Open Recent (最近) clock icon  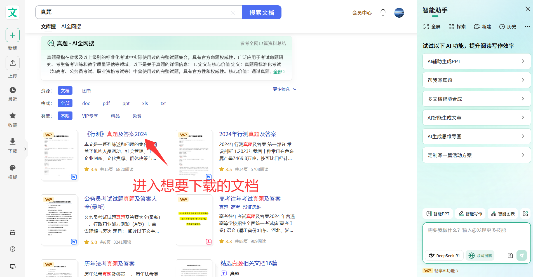[x=13, y=90]
